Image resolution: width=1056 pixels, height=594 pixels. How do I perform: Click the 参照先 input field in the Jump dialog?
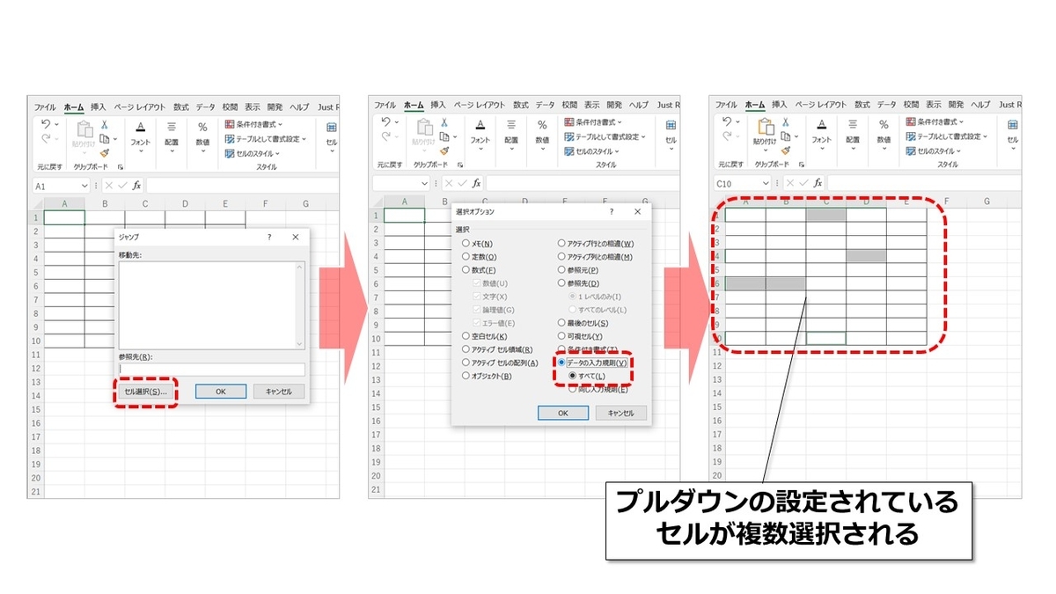click(209, 369)
